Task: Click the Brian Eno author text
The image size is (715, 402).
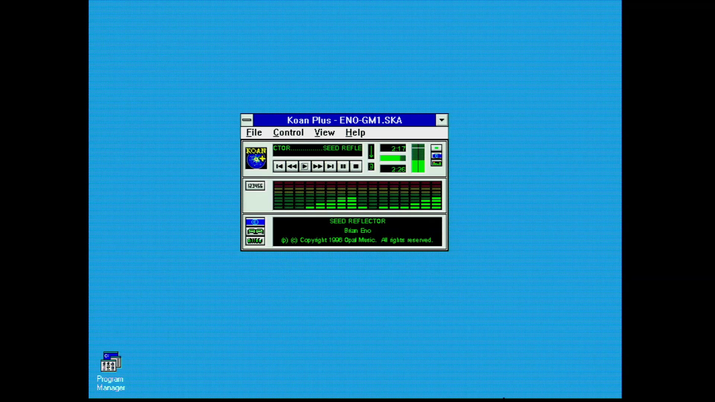Action: tap(357, 230)
